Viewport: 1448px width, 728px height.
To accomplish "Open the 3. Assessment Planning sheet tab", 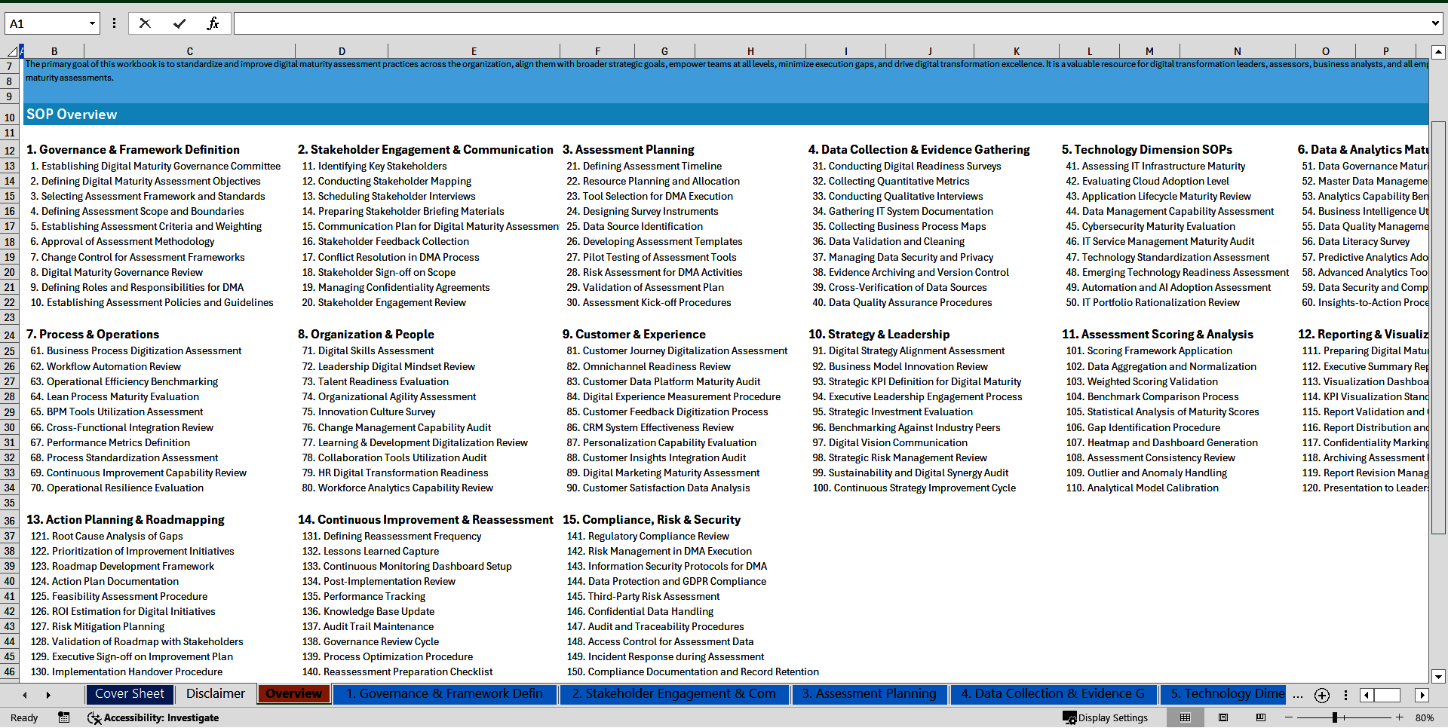I will (x=870, y=694).
